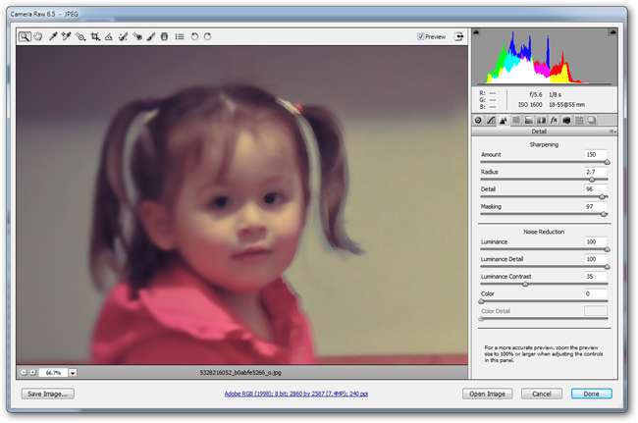The height and width of the screenshot is (423, 638).
Task: Pick the White Balance eyedropper tool
Action: pyautogui.click(x=54, y=36)
